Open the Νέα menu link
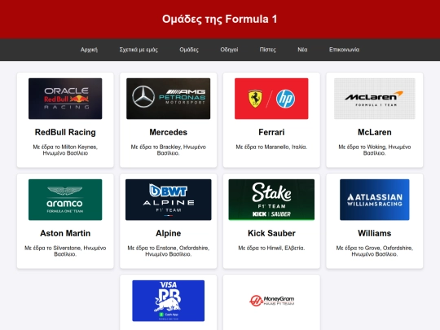 click(x=302, y=50)
